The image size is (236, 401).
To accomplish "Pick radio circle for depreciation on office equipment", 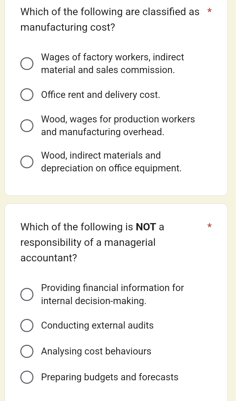I will [x=27, y=162].
